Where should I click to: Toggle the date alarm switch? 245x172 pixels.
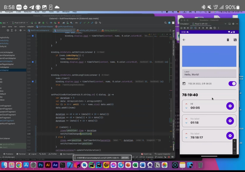click(x=232, y=84)
